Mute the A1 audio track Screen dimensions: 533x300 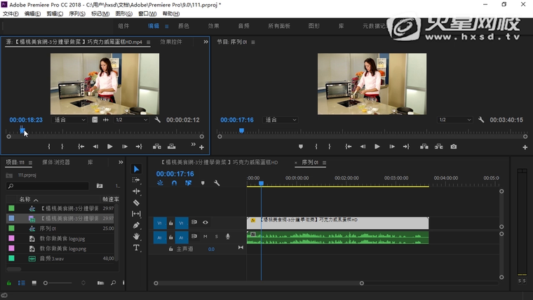tap(205, 236)
